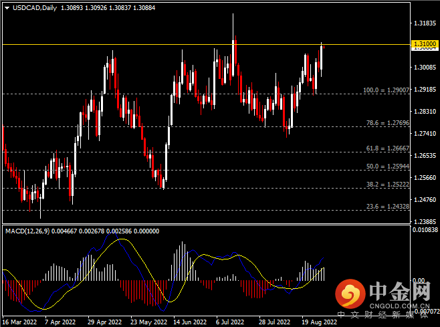Click the 6 Jul 2022 date label
This screenshot has width=440, height=327.
point(230,322)
